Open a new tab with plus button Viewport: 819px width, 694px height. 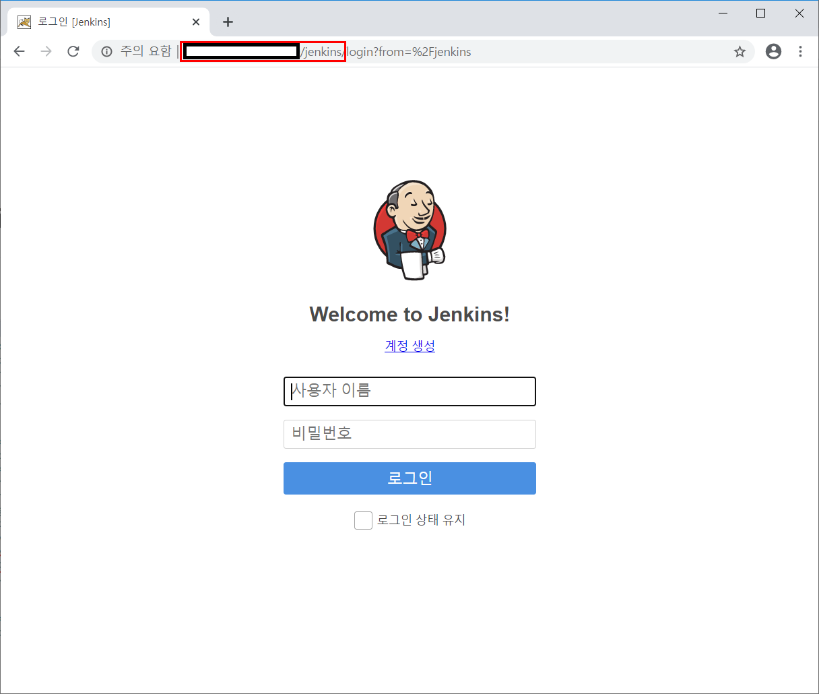coord(228,22)
